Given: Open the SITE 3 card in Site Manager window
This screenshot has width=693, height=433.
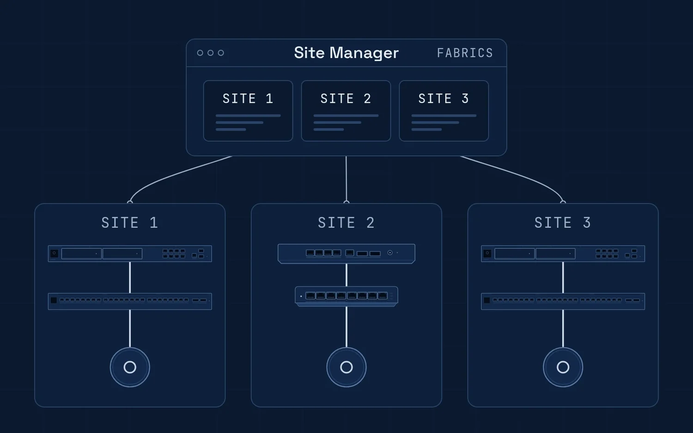Looking at the screenshot, I should (x=444, y=111).
